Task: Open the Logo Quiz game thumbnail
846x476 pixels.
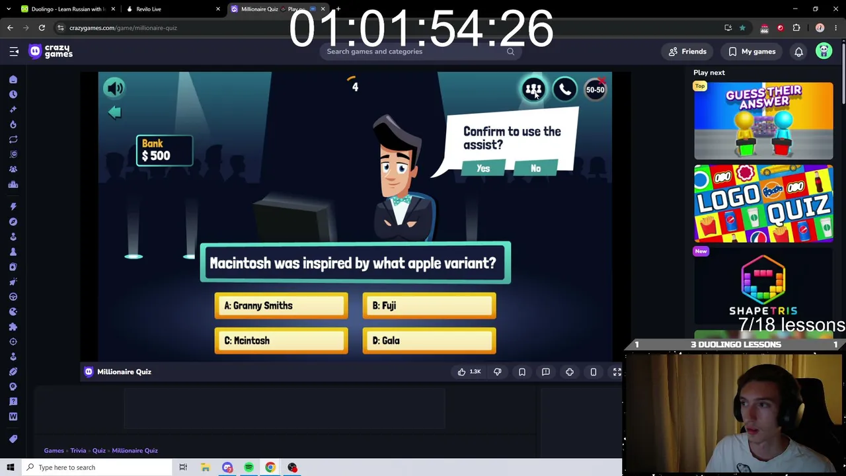Action: coord(763,204)
